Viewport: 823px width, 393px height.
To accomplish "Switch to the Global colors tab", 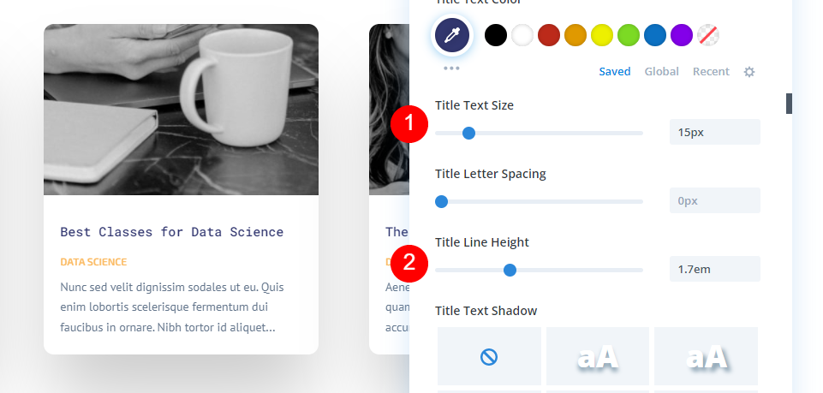I will click(662, 72).
